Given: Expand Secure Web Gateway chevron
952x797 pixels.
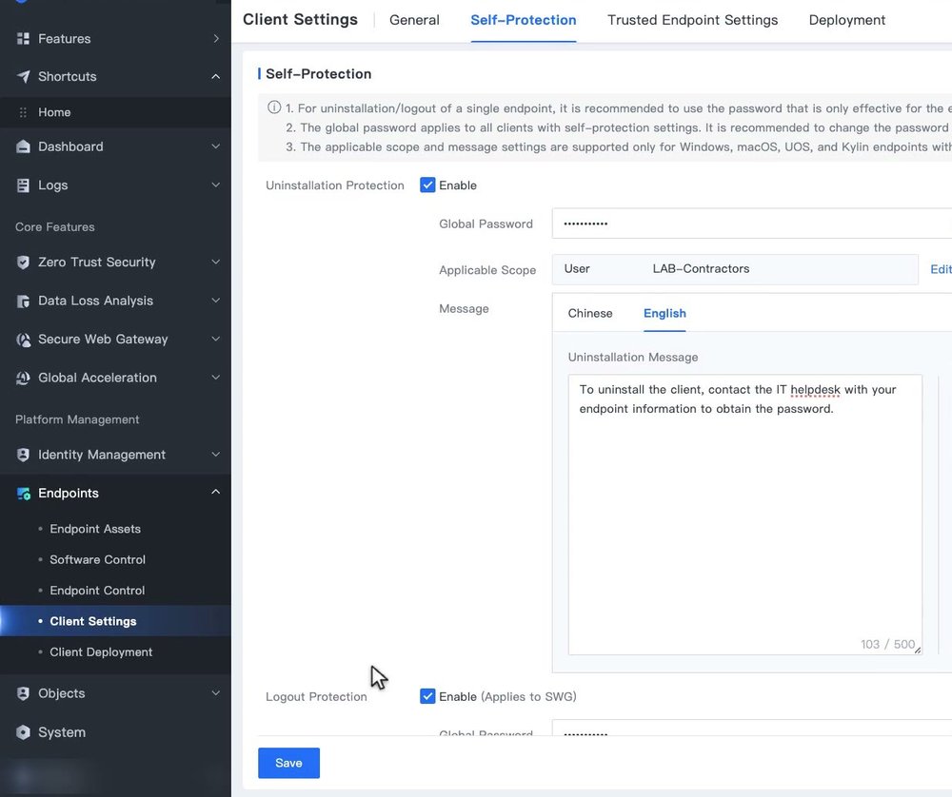Looking at the screenshot, I should pyautogui.click(x=215, y=340).
